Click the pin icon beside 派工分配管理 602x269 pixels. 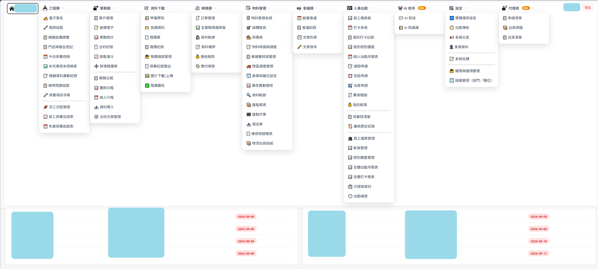46,107
